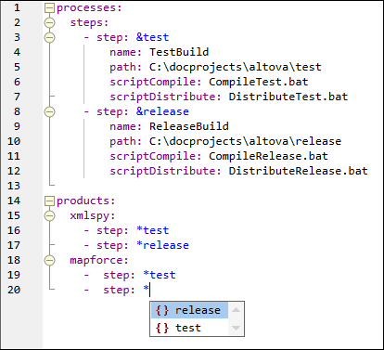The height and width of the screenshot is (350, 384).
Task: Collapse the &release step fold circle
Action: (49, 111)
